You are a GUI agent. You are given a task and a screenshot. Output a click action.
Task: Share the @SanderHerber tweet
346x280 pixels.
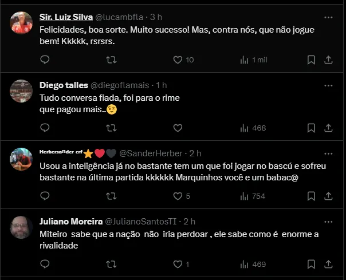point(329,196)
